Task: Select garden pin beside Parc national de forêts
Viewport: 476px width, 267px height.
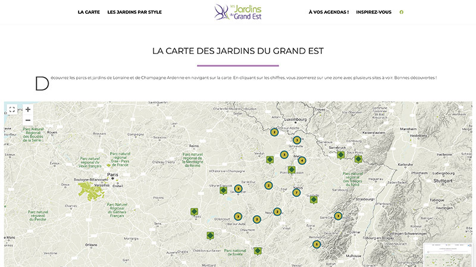Action: pyautogui.click(x=258, y=251)
